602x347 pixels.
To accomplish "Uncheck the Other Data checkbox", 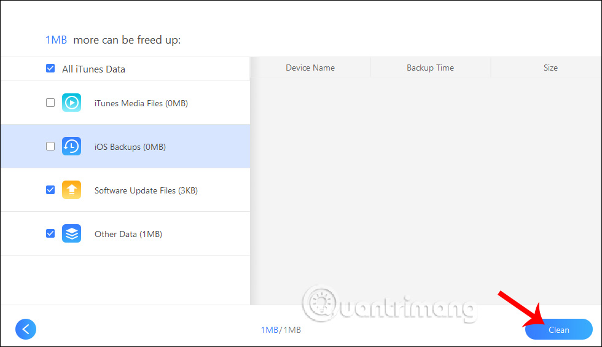I will click(x=50, y=233).
